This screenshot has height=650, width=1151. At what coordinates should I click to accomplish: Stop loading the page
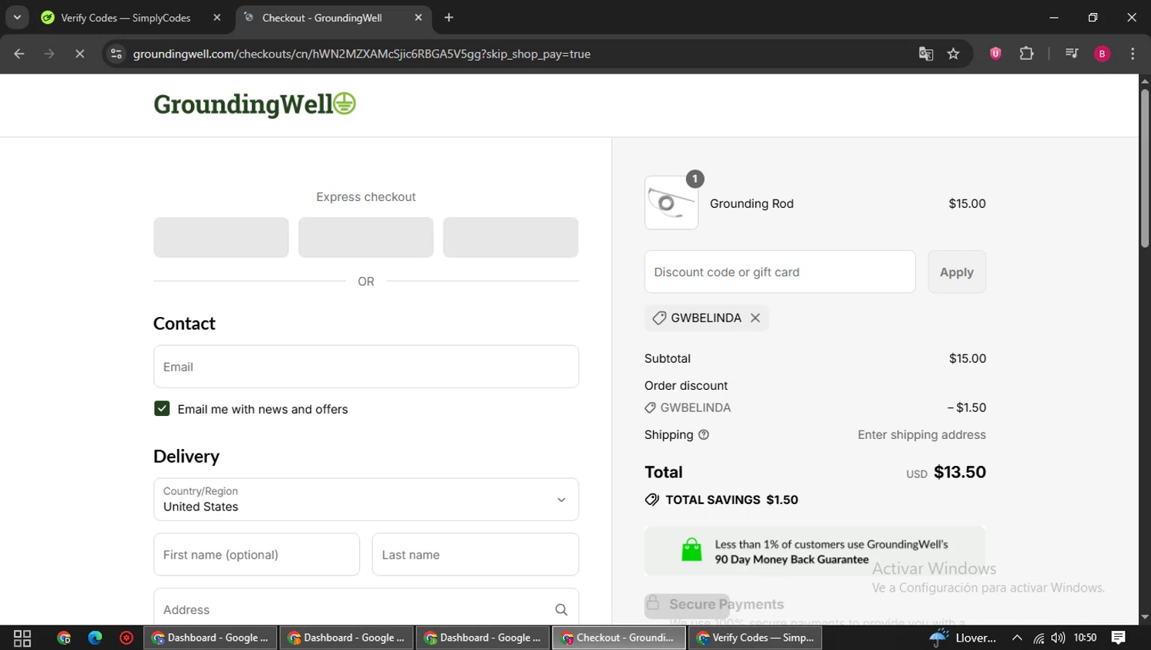coord(79,54)
